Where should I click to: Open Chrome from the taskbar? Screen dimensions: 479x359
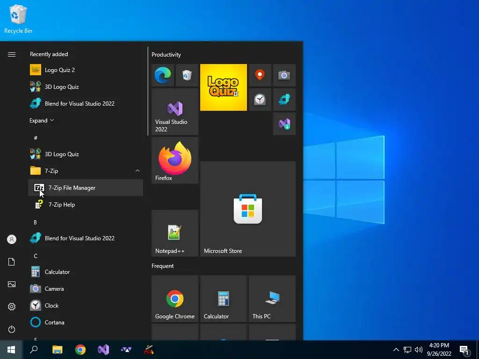tap(80, 350)
